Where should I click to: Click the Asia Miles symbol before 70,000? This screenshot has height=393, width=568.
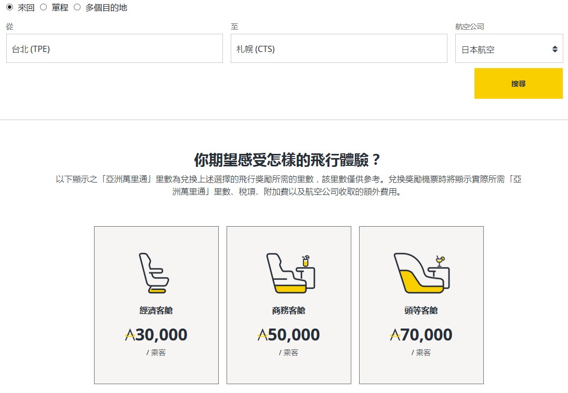coord(395,335)
